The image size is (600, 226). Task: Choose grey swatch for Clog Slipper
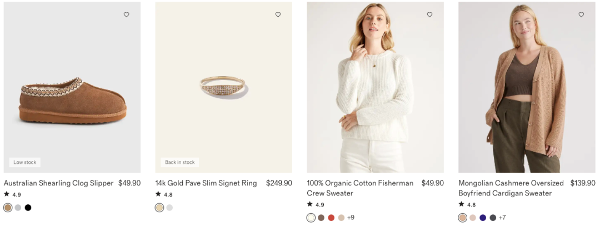point(18,208)
